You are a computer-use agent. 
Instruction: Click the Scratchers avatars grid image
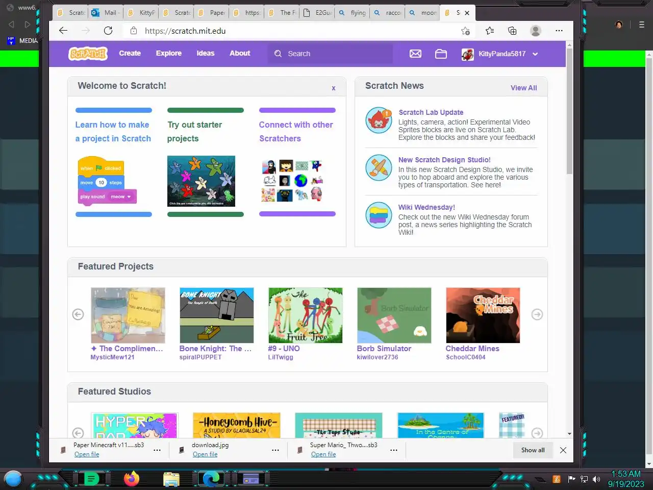(292, 181)
